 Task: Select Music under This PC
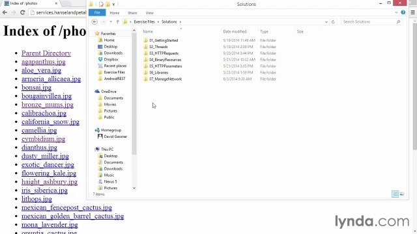(109, 175)
